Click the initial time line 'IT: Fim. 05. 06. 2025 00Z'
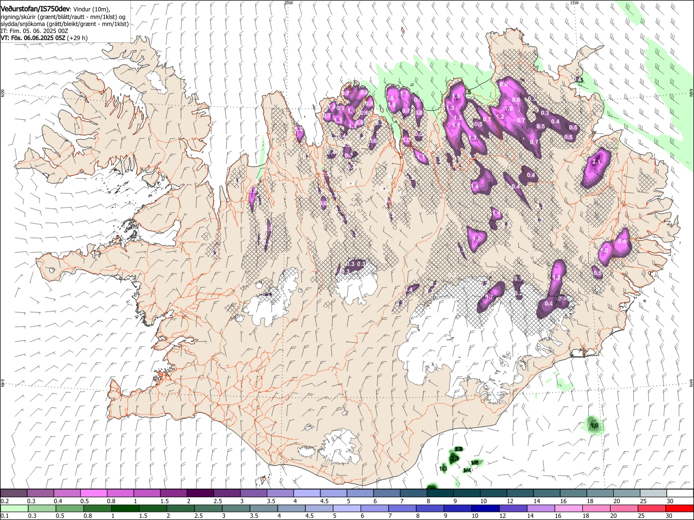This screenshot has width=694, height=520. click(34, 31)
